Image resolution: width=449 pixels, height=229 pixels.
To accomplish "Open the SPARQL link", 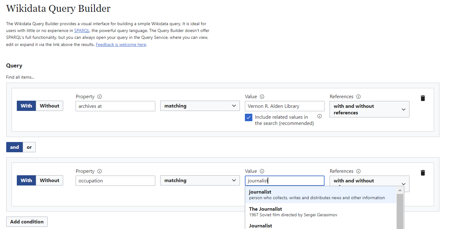I will click(x=82, y=30).
